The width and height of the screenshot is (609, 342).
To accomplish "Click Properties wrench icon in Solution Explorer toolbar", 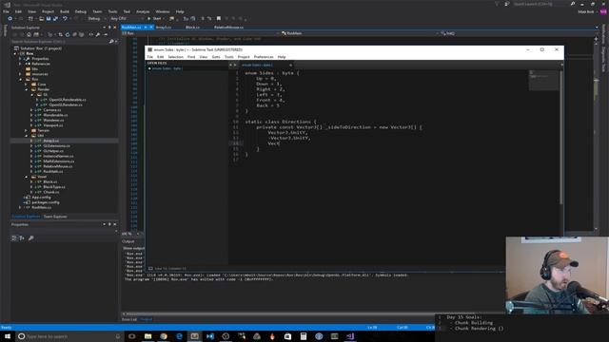I will pyautogui.click(x=98, y=34).
